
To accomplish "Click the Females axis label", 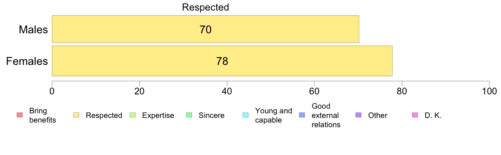I will 27,61.
